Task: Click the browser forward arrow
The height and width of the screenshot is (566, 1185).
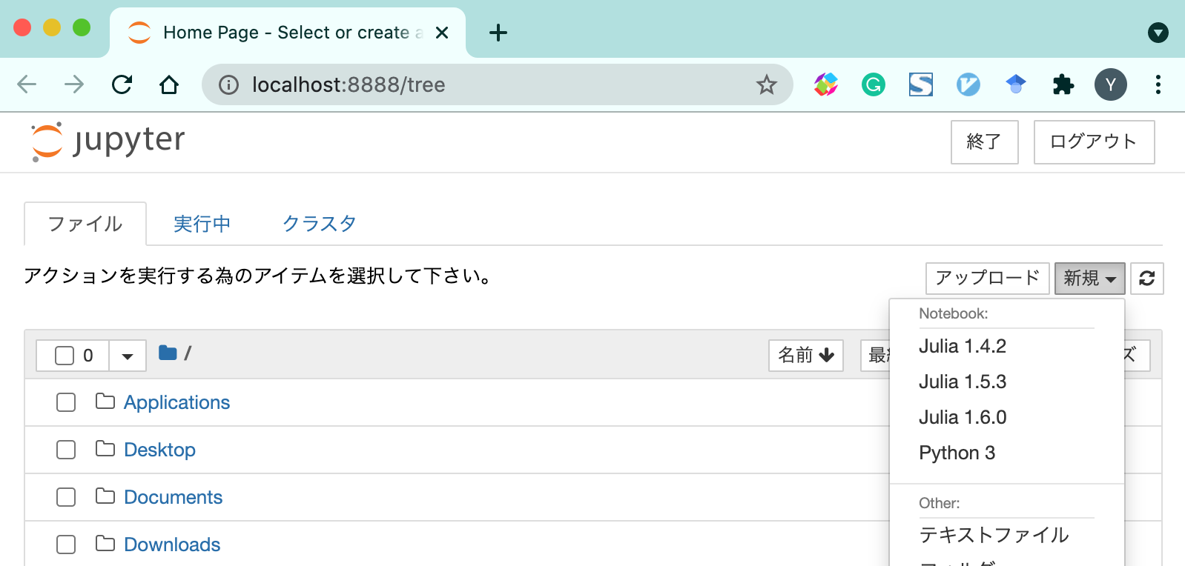Action: coord(74,84)
